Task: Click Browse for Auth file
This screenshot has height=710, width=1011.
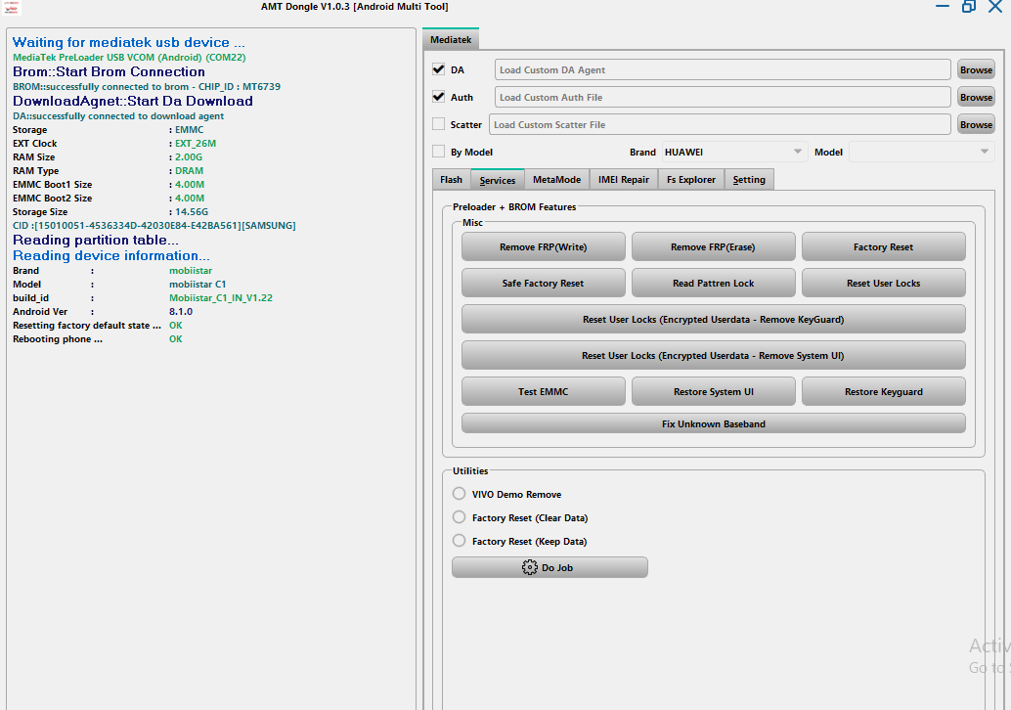Action: [x=976, y=98]
